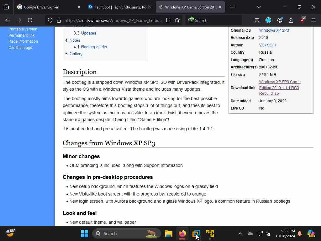The image size is (321, 241).
Task: Open Firefox View tab overview icon
Action: click(x=6, y=7)
